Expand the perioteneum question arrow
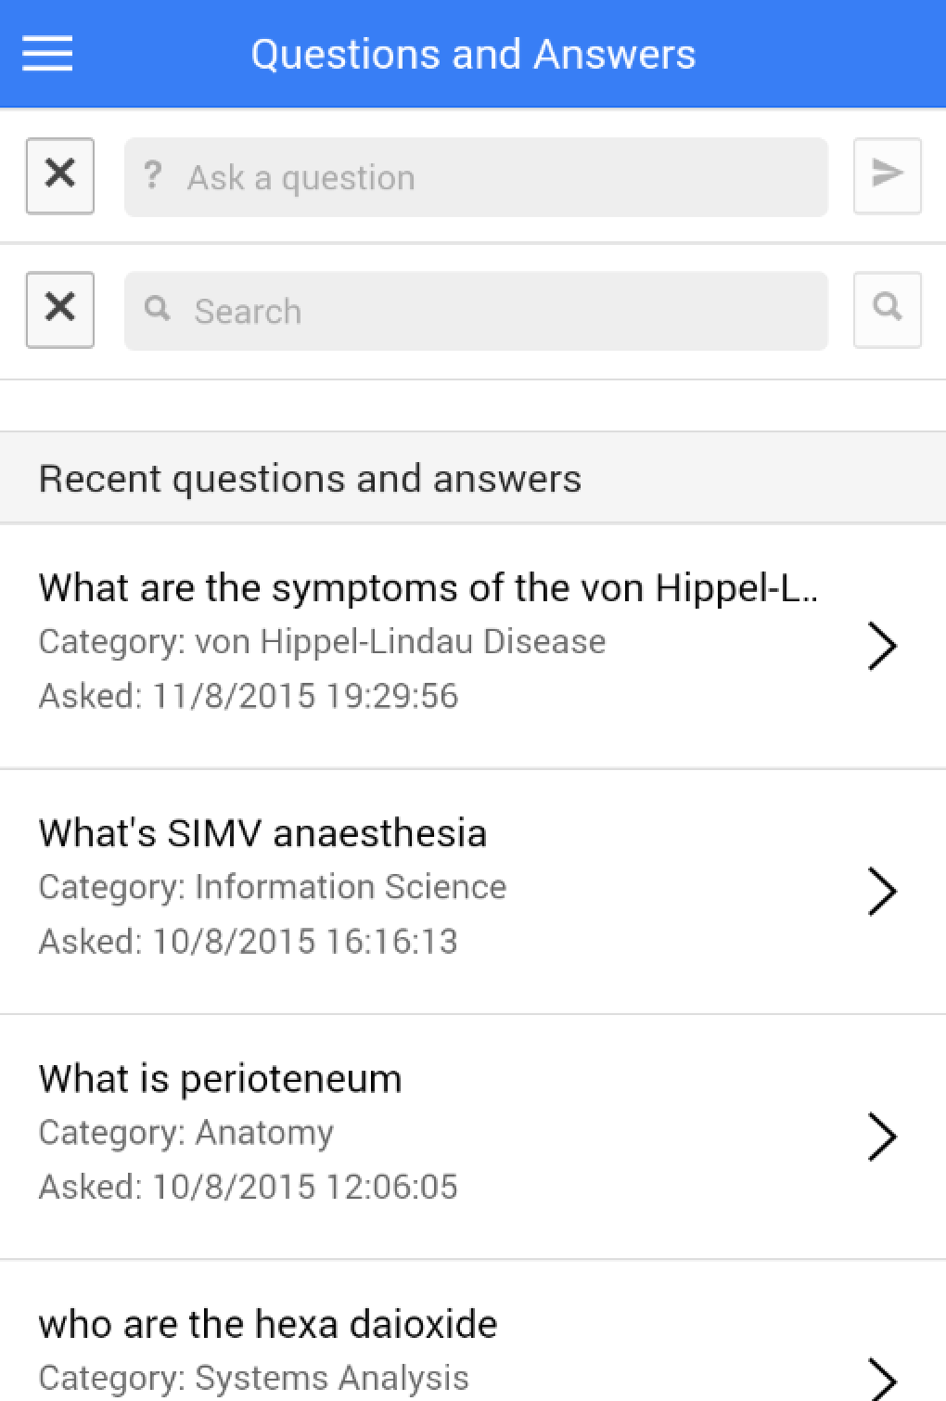This screenshot has width=946, height=1401. coord(881,1137)
